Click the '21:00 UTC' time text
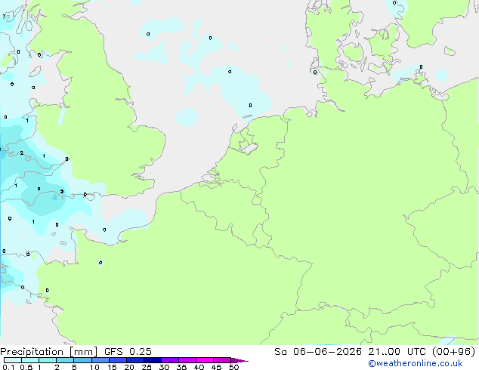479x370 pixels. [397, 352]
